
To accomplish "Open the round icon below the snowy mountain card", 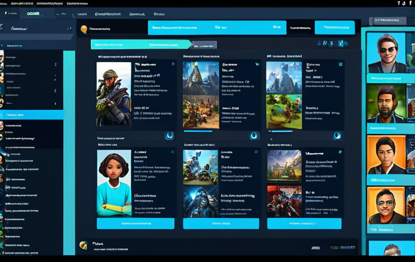I will 337,135.
